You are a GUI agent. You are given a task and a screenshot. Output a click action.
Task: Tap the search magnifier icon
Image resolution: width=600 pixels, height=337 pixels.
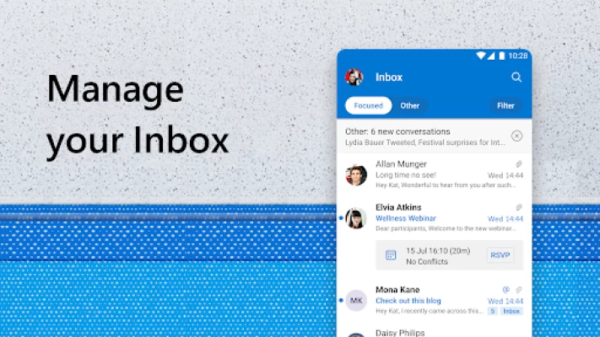[x=516, y=78]
